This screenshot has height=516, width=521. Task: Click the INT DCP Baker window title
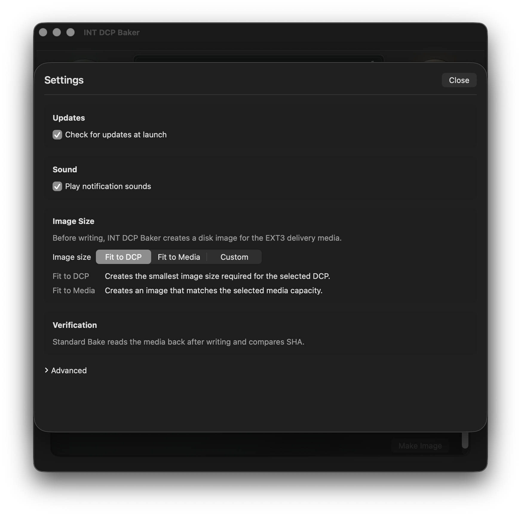tap(111, 33)
